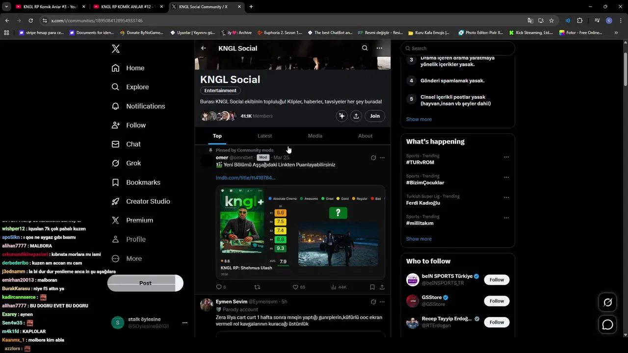Open Chrome extensions puzzle icon
The height and width of the screenshot is (353, 628).
(x=580, y=21)
